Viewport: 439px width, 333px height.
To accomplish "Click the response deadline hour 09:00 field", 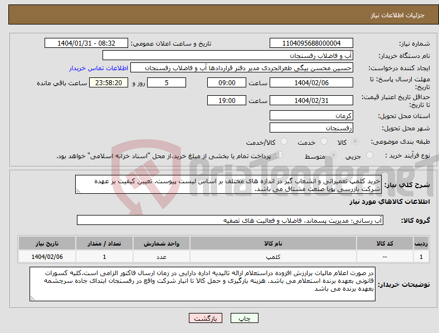I will (227, 82).
